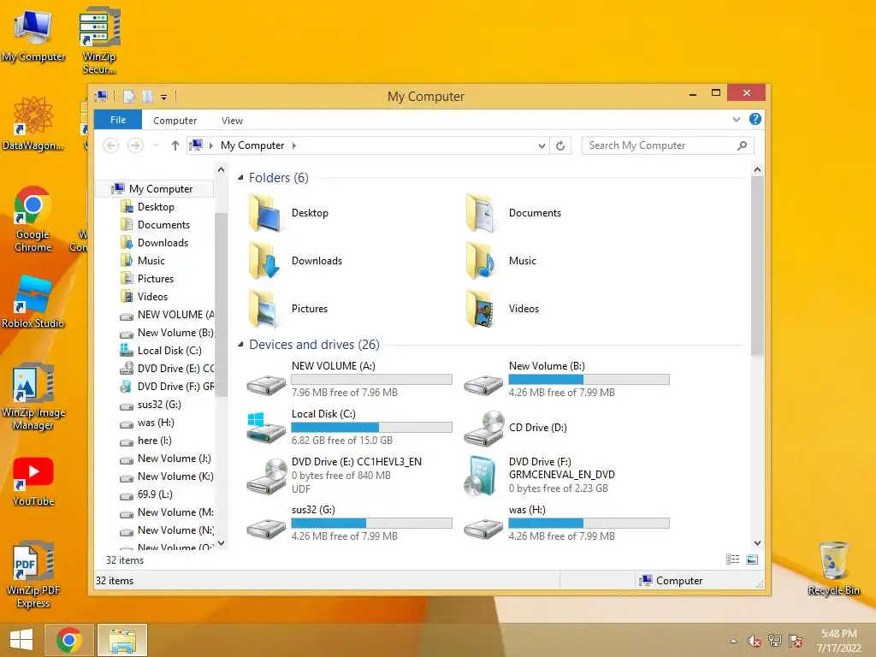Click Properties icon in quick access toolbar
876x657 pixels.
point(129,97)
